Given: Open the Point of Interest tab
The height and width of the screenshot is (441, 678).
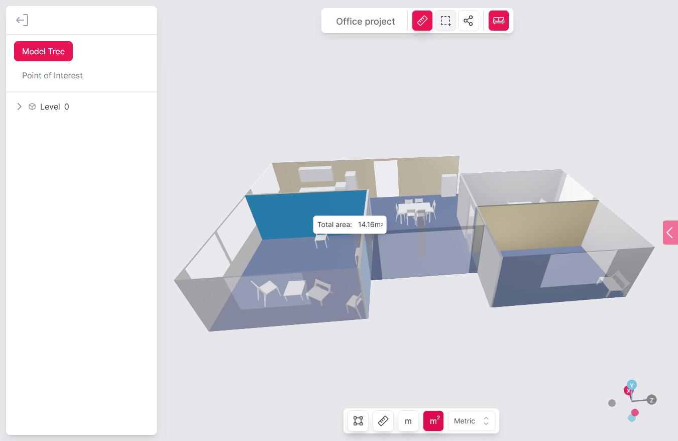Looking at the screenshot, I should pos(52,75).
